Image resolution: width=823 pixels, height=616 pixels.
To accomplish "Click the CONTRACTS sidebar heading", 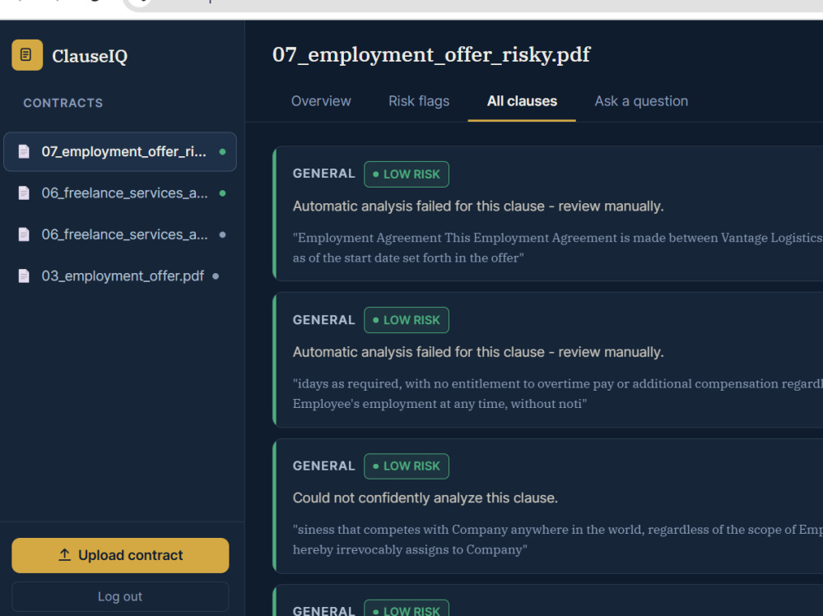I will coord(63,103).
